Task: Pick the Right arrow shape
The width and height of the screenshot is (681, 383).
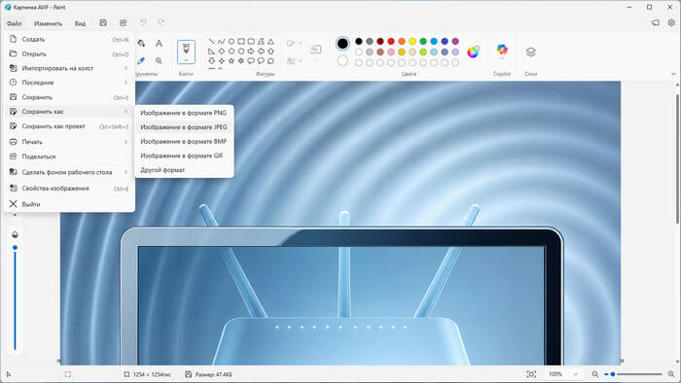Action: [251, 52]
